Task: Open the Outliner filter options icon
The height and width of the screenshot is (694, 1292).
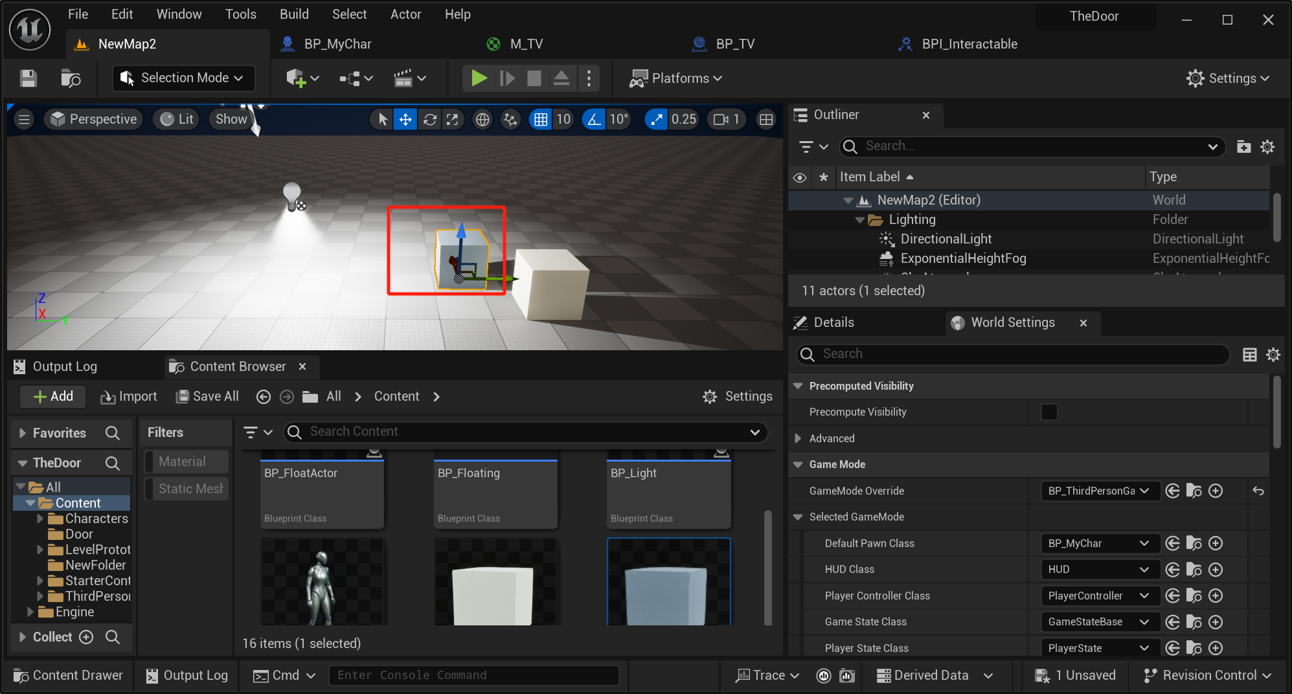Action: pyautogui.click(x=813, y=147)
